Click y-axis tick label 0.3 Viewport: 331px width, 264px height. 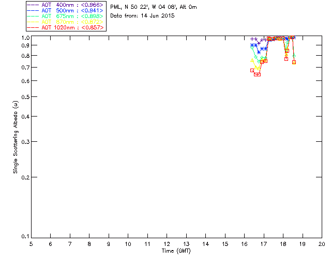[x=25, y=142]
